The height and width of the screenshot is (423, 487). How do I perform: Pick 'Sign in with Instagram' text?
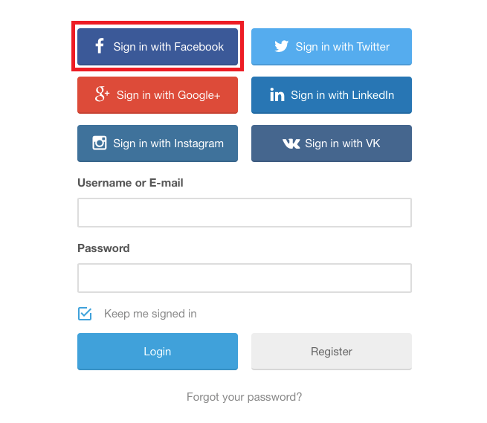point(168,143)
